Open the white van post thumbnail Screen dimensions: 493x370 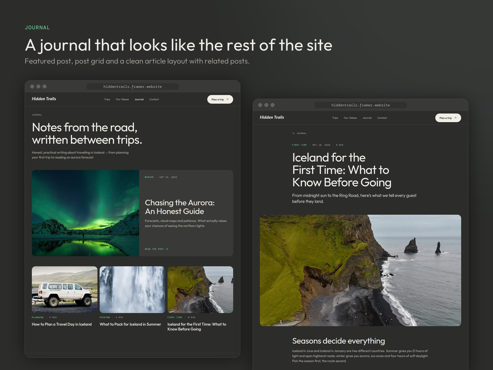click(65, 290)
